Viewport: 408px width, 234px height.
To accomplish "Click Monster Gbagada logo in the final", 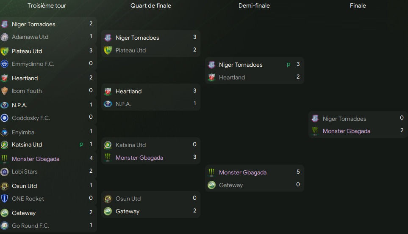I will tap(315, 131).
